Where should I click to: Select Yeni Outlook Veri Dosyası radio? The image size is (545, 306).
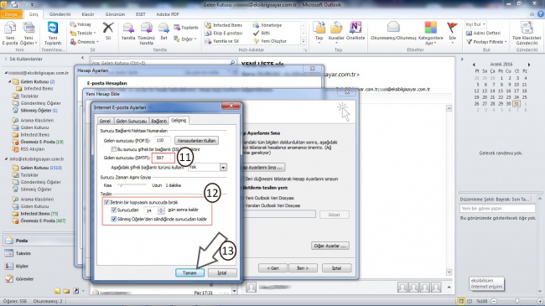point(243,198)
